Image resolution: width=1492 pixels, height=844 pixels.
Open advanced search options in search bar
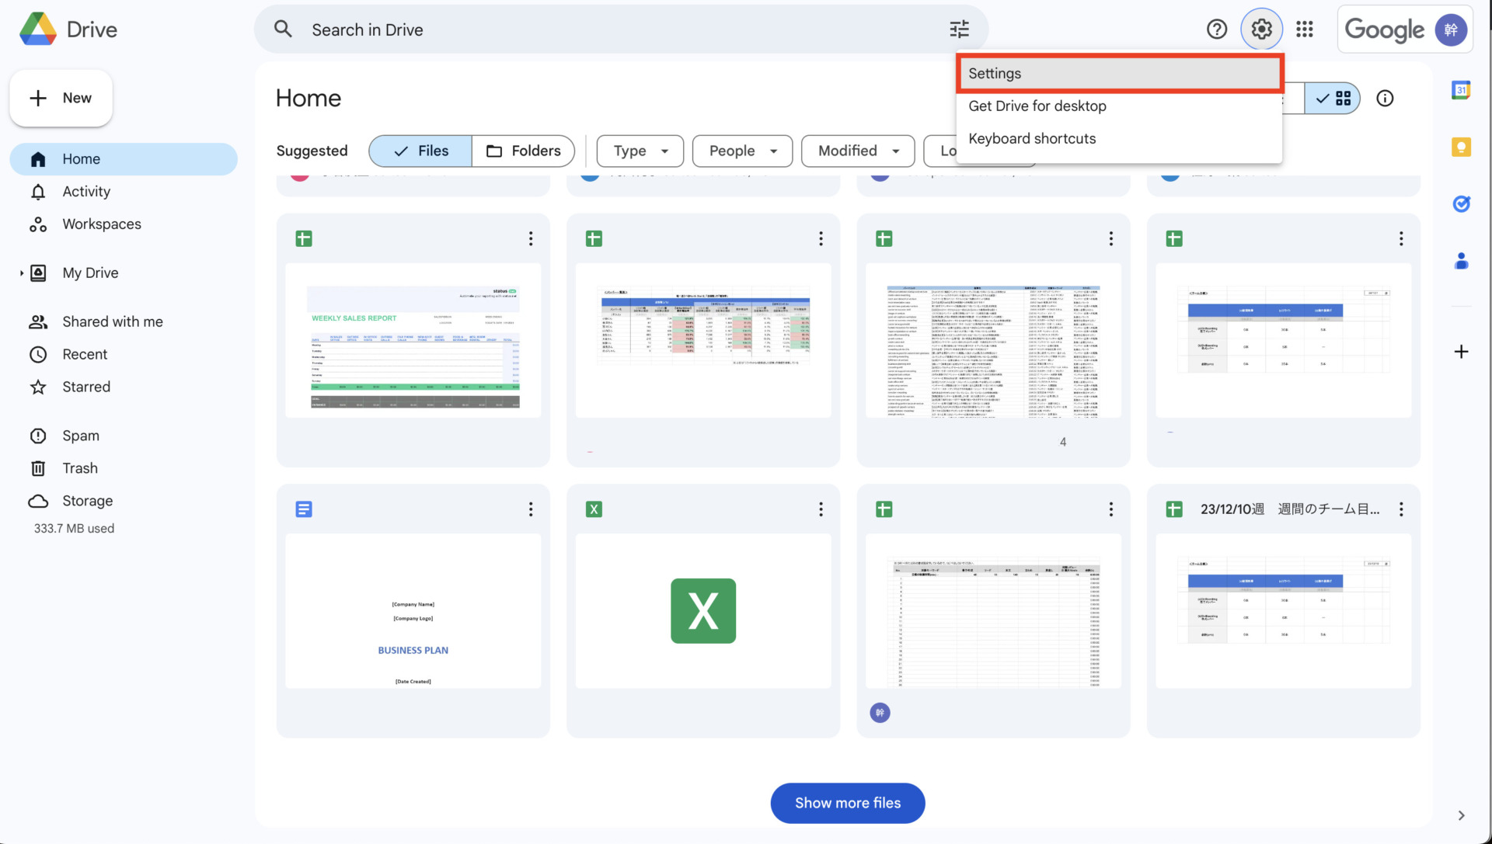(958, 29)
